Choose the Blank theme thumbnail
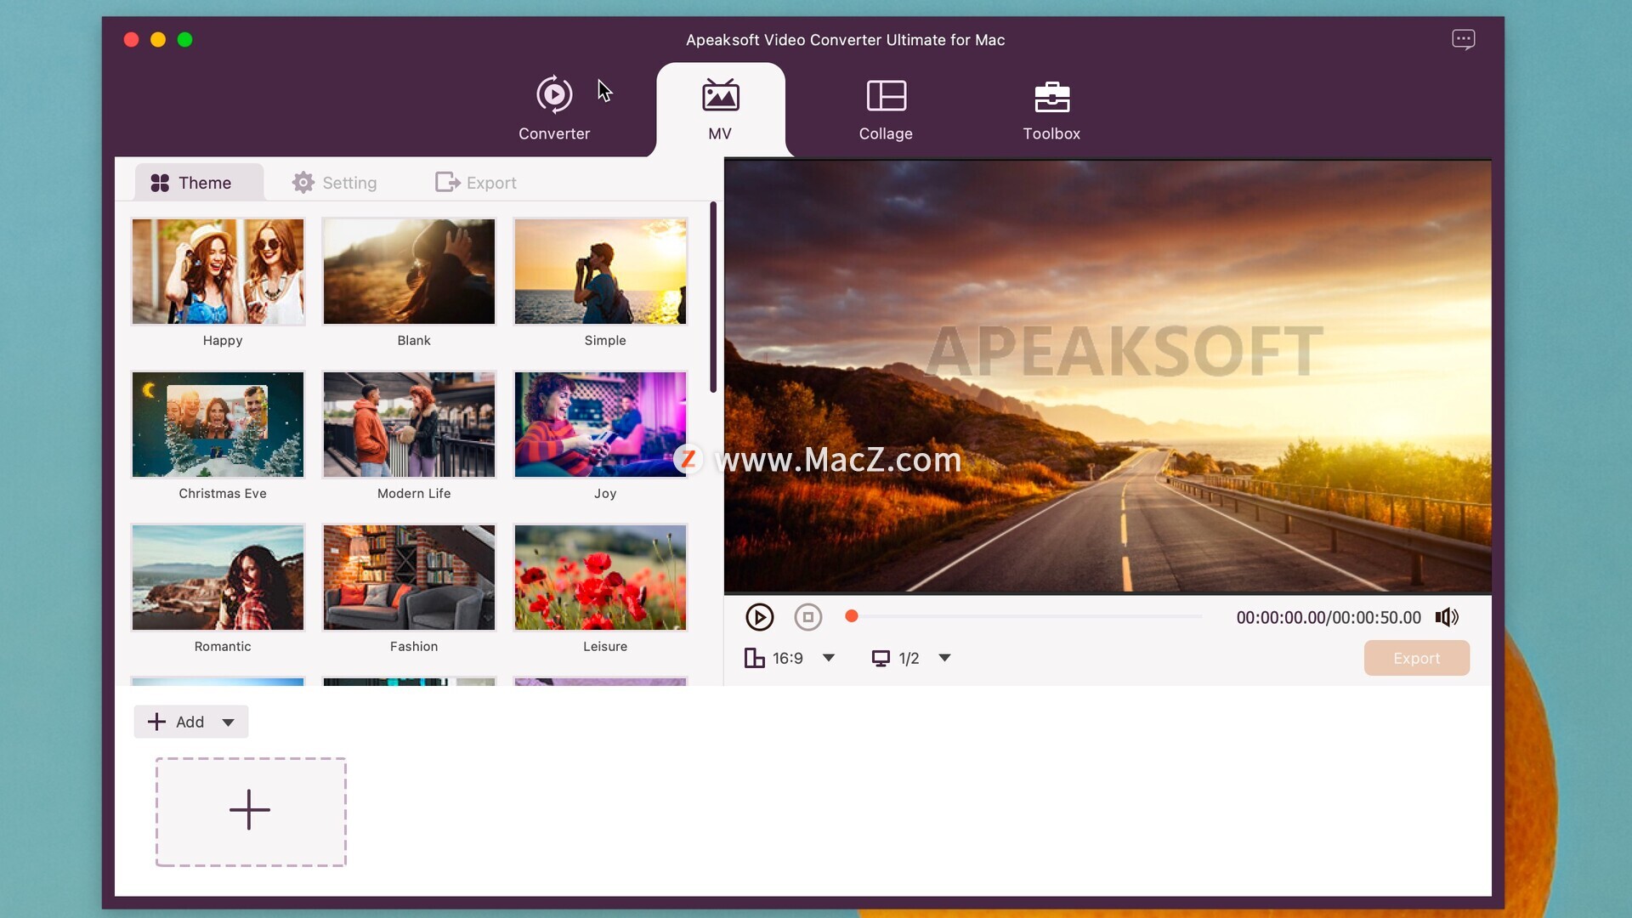 (x=409, y=271)
